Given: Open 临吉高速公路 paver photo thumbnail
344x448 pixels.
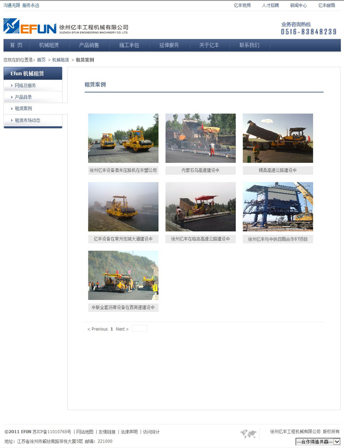Looking at the screenshot, I should click(x=201, y=207).
